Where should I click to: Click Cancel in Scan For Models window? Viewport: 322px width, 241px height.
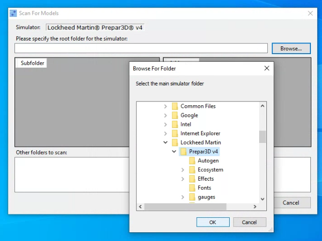(x=292, y=203)
